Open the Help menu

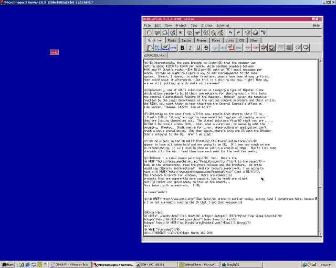[x=316, y=25]
